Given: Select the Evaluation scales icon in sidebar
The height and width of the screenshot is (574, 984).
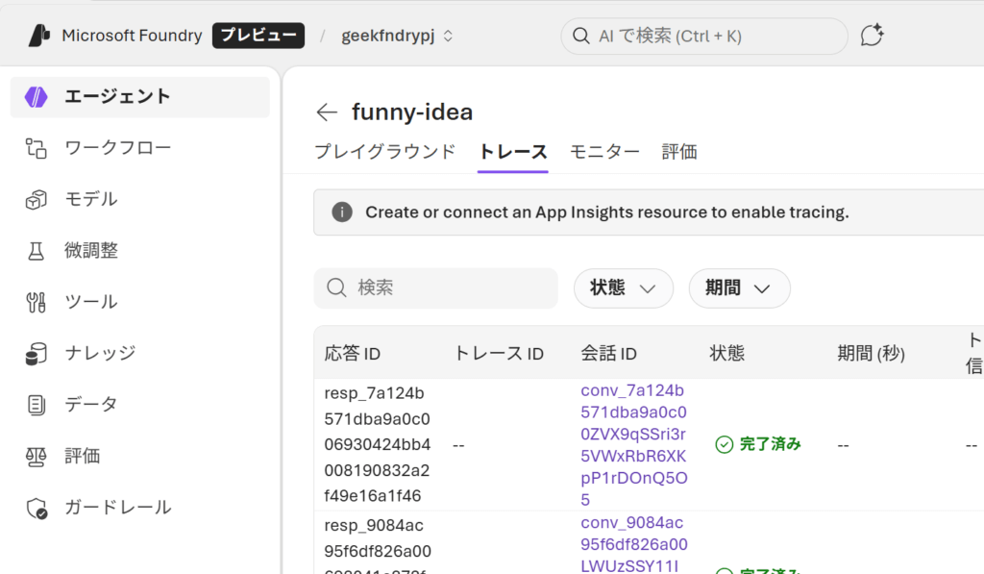Looking at the screenshot, I should [37, 456].
